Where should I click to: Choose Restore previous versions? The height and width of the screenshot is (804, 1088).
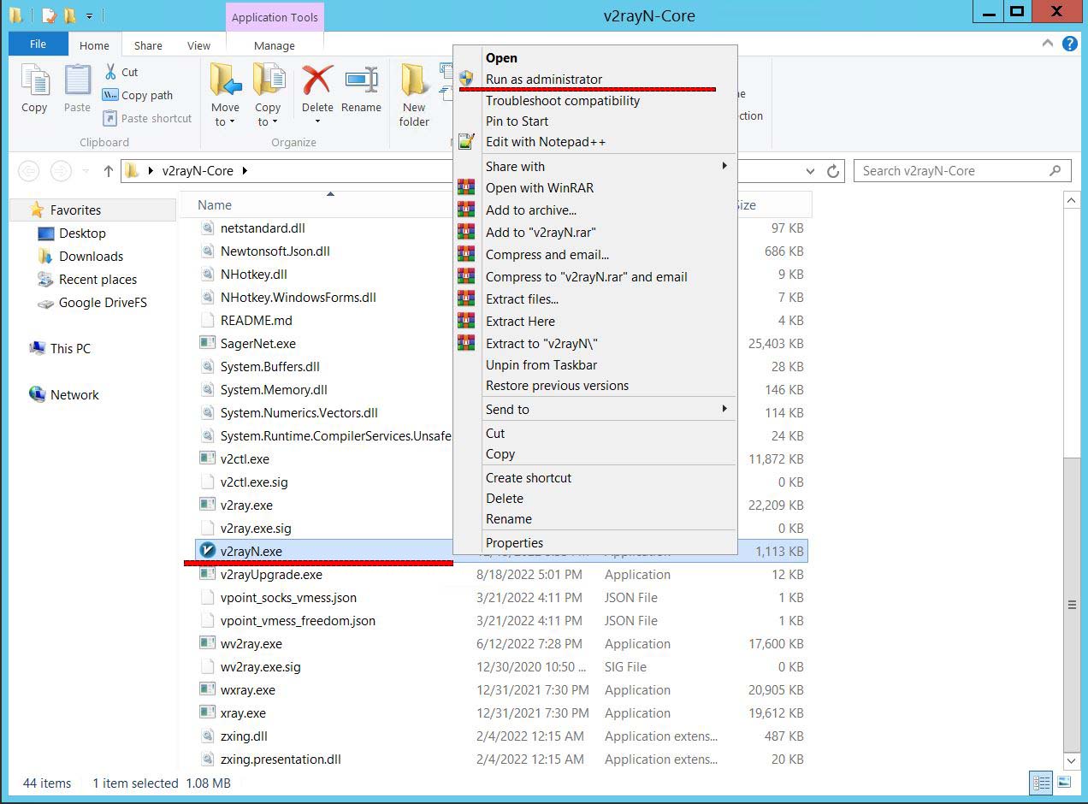click(557, 385)
